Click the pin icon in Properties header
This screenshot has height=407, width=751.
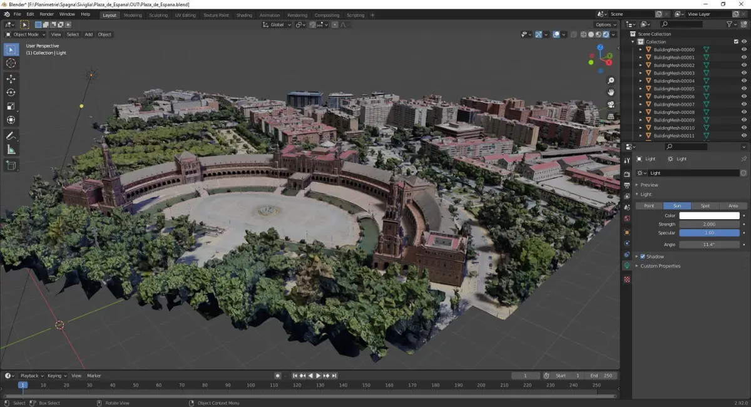pyautogui.click(x=743, y=159)
